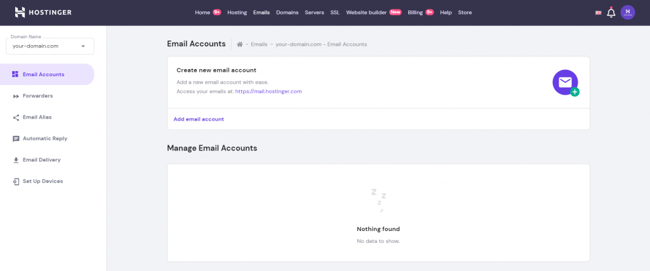Click the Set Up Devices icon

tap(16, 182)
